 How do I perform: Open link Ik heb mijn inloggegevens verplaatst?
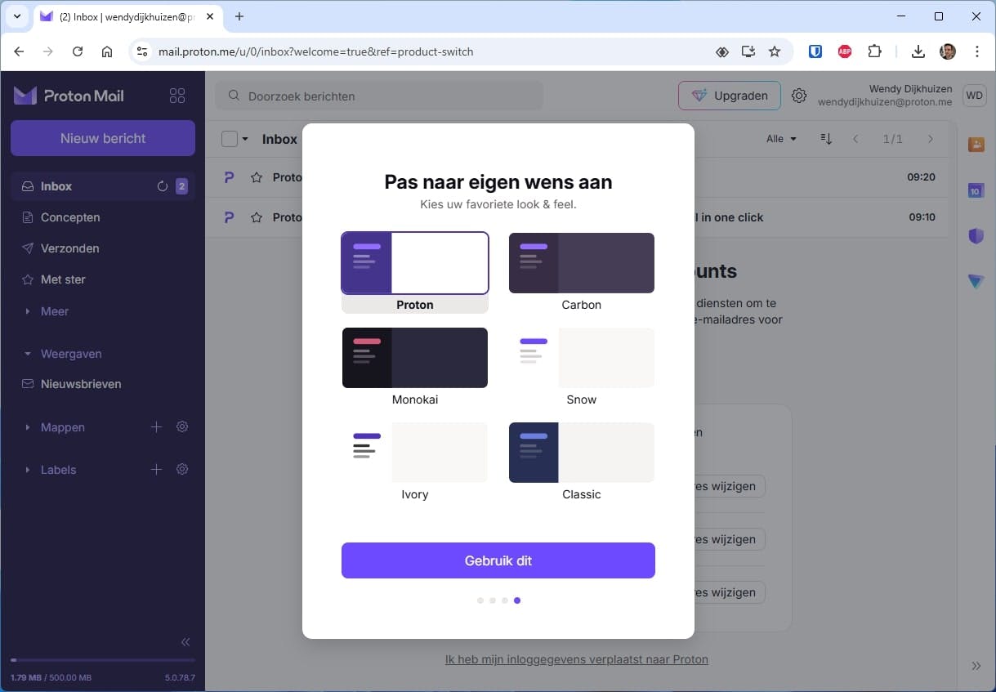577,659
